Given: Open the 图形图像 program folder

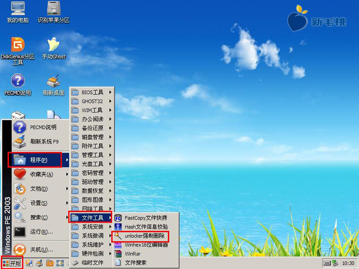Looking at the screenshot, I should click(92, 200).
